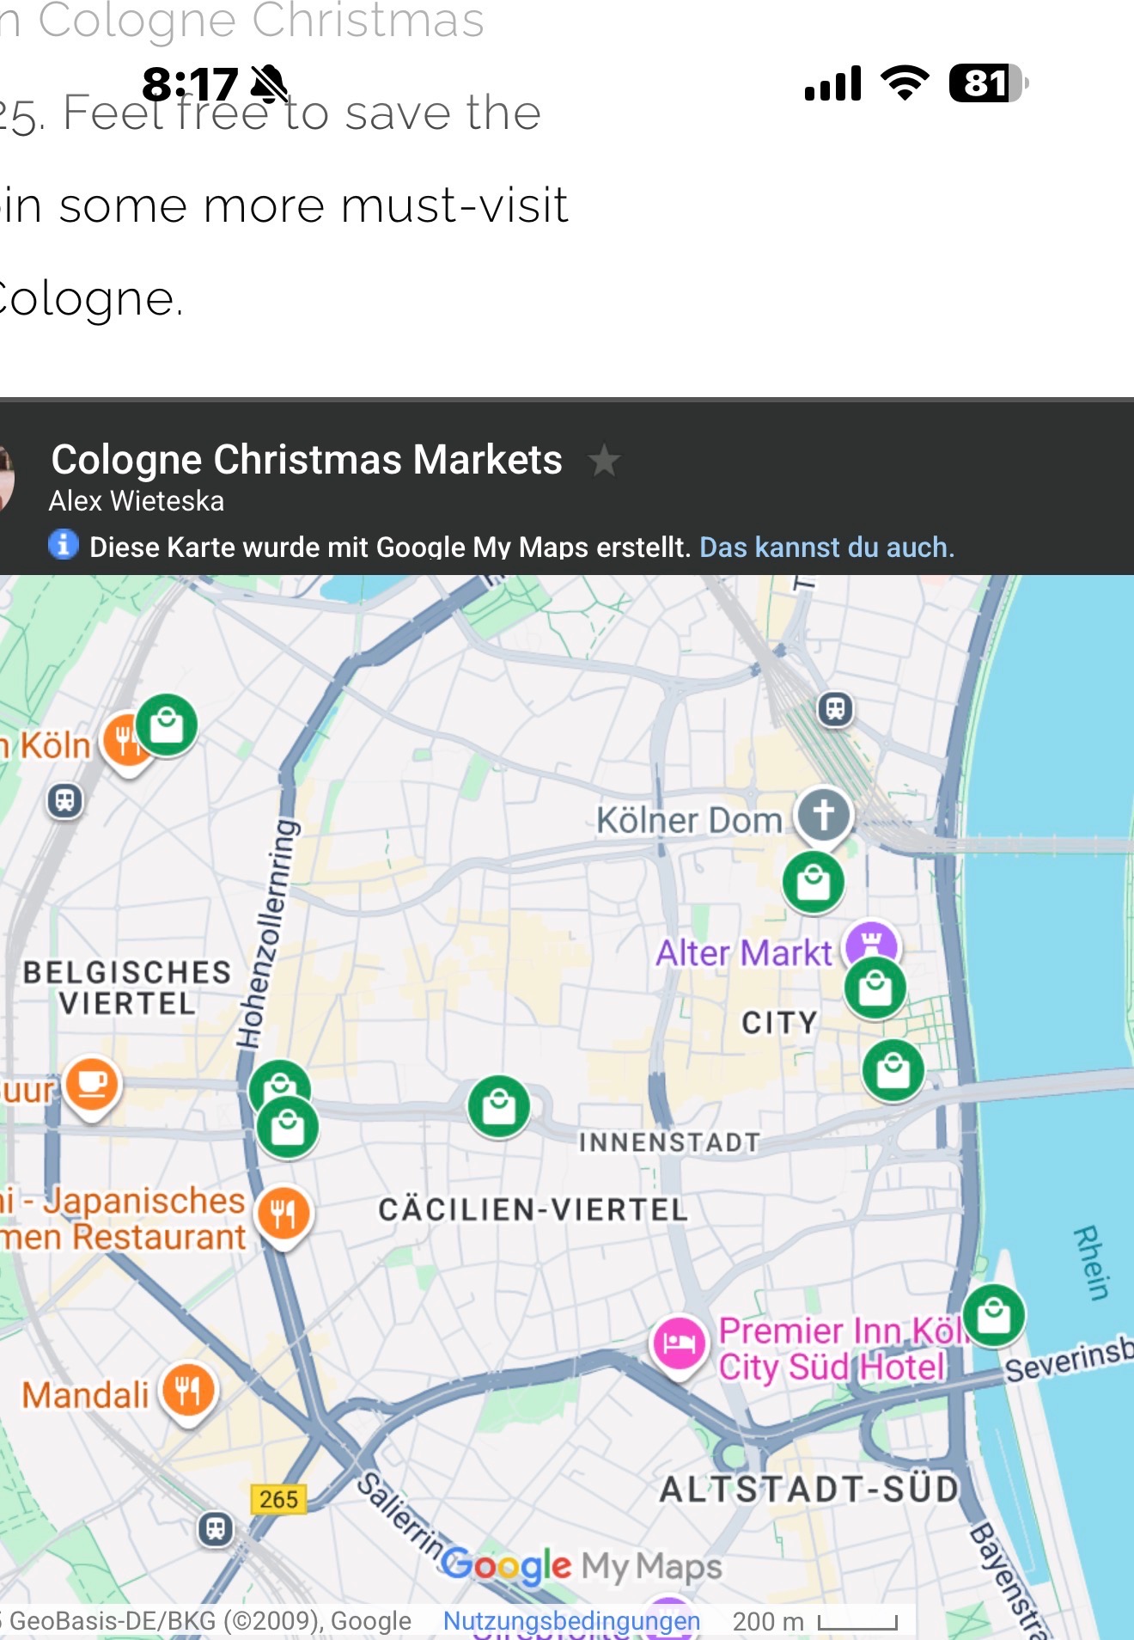The width and height of the screenshot is (1134, 1640).
Task: Tap the train station icon near top right
Action: (x=835, y=709)
